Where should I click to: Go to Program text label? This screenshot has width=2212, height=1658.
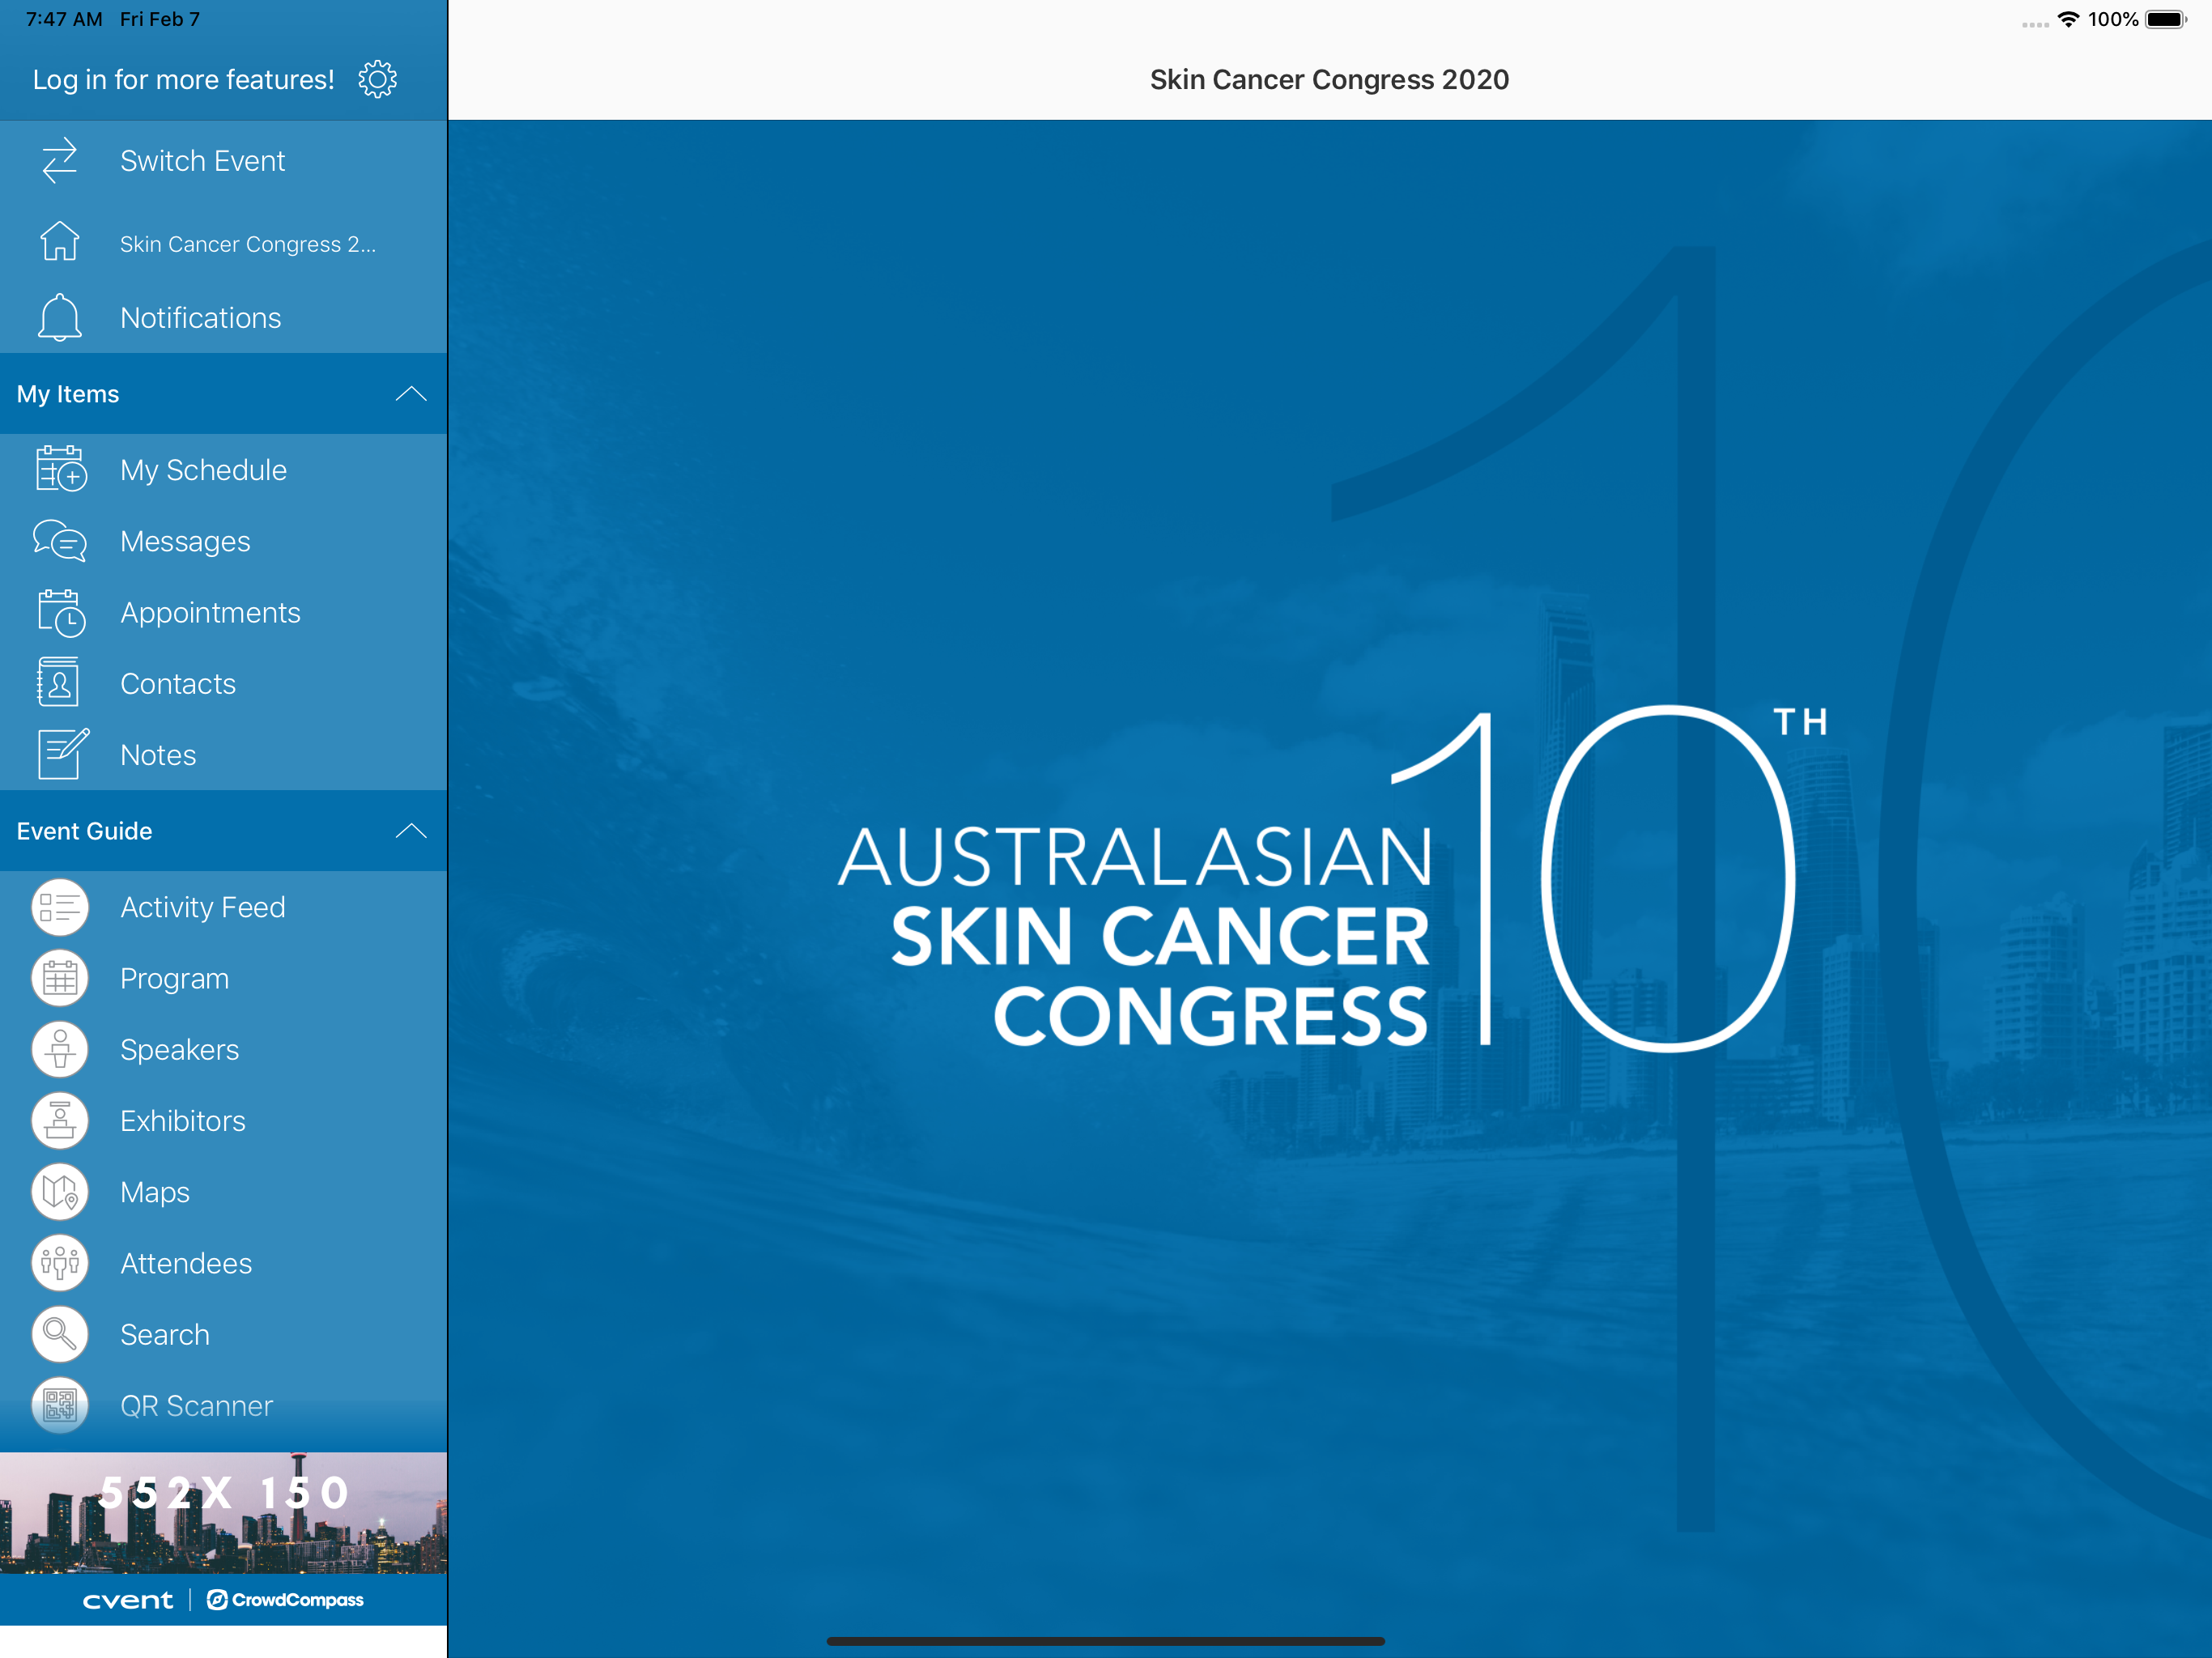click(174, 979)
